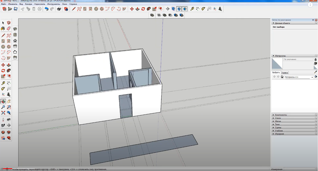The image size is (318, 171).
Task: Open the Нарисовать menu
Action: 40,4
